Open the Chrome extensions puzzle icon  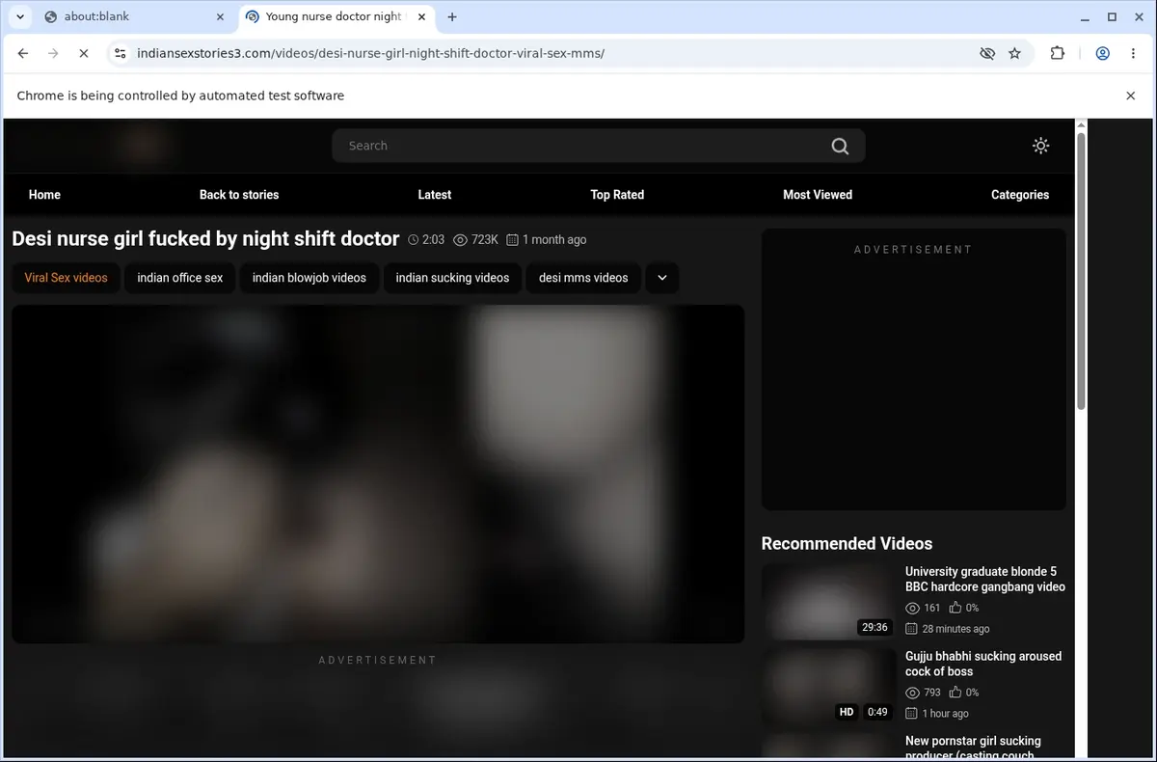[x=1058, y=54]
